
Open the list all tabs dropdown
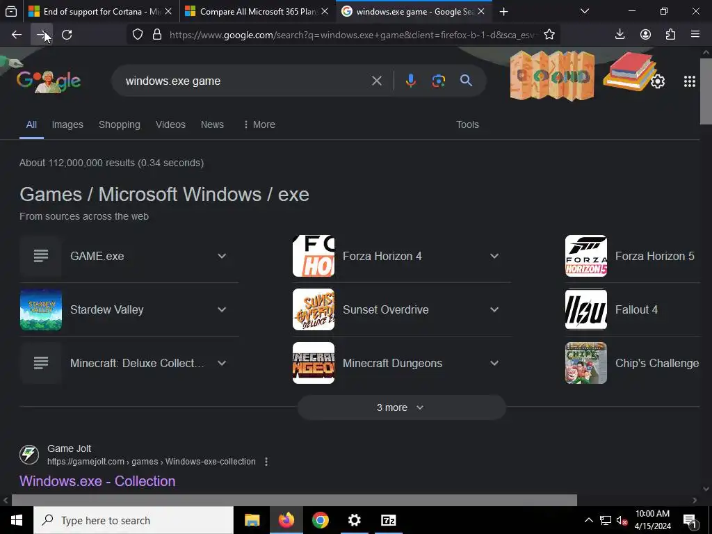point(584,11)
